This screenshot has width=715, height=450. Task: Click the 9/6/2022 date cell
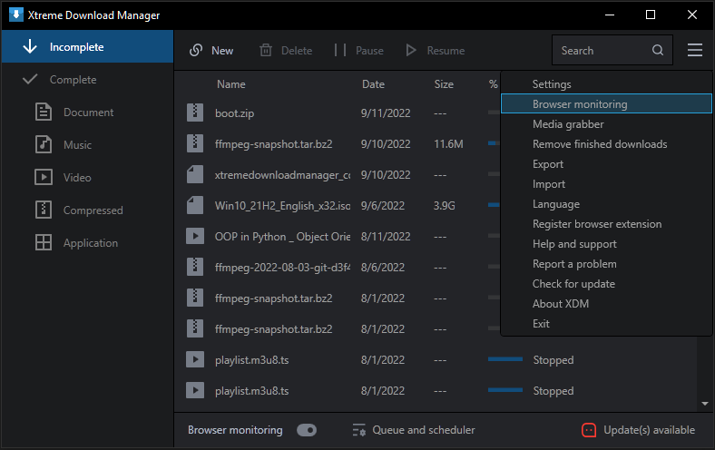pyautogui.click(x=383, y=206)
